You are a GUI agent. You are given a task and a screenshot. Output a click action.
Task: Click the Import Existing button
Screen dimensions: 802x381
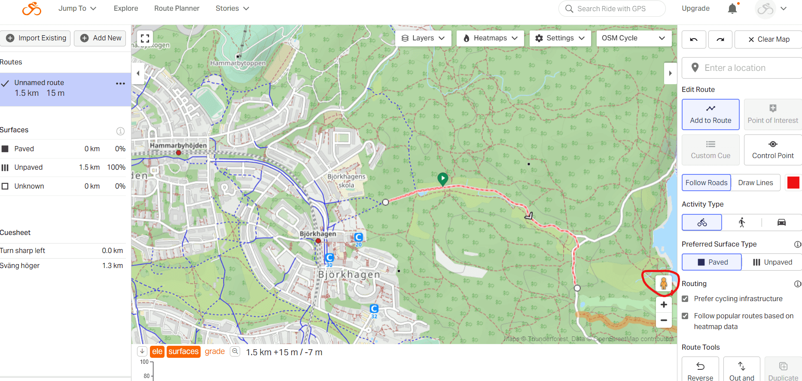(37, 38)
